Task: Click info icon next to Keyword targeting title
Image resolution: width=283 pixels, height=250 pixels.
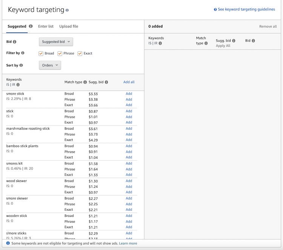Action: pyautogui.click(x=67, y=10)
